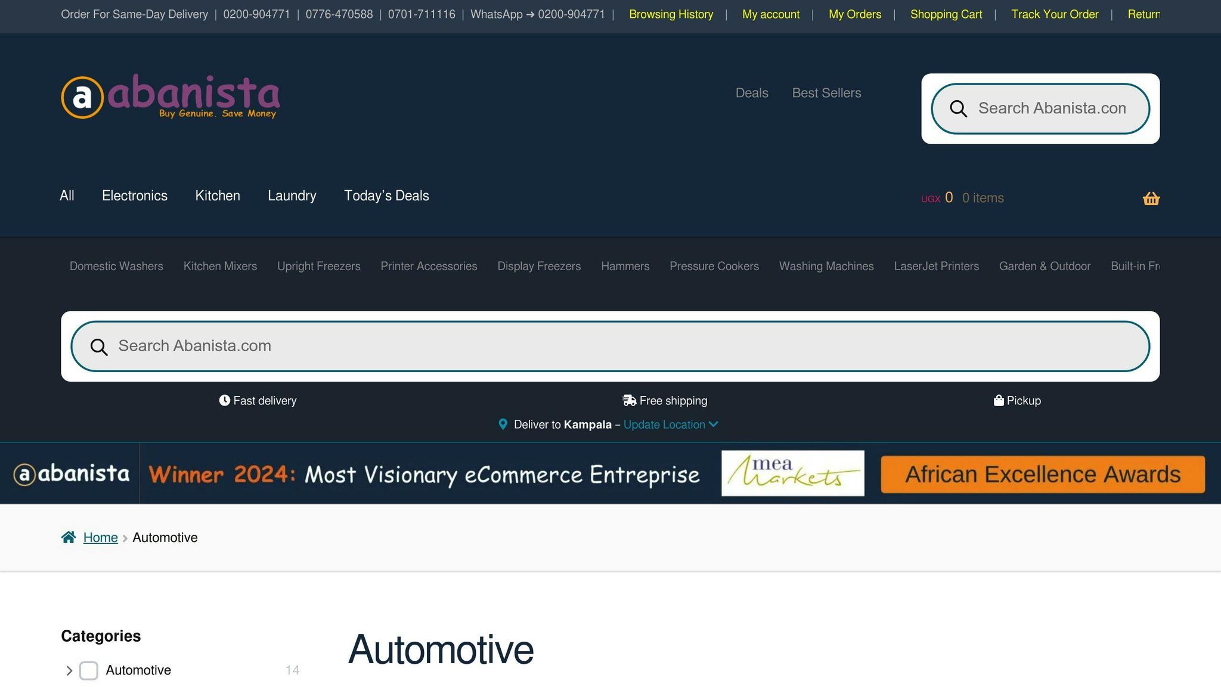Click the magnifier icon in the wide search bar
This screenshot has width=1221, height=687.
click(99, 346)
